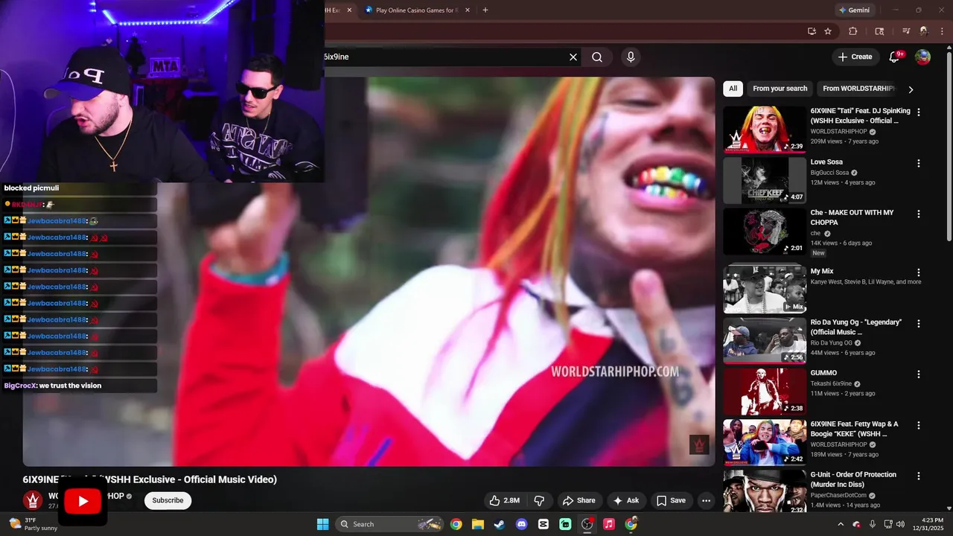This screenshot has height=536, width=953.
Task: Select the All filter chip
Action: click(x=733, y=89)
